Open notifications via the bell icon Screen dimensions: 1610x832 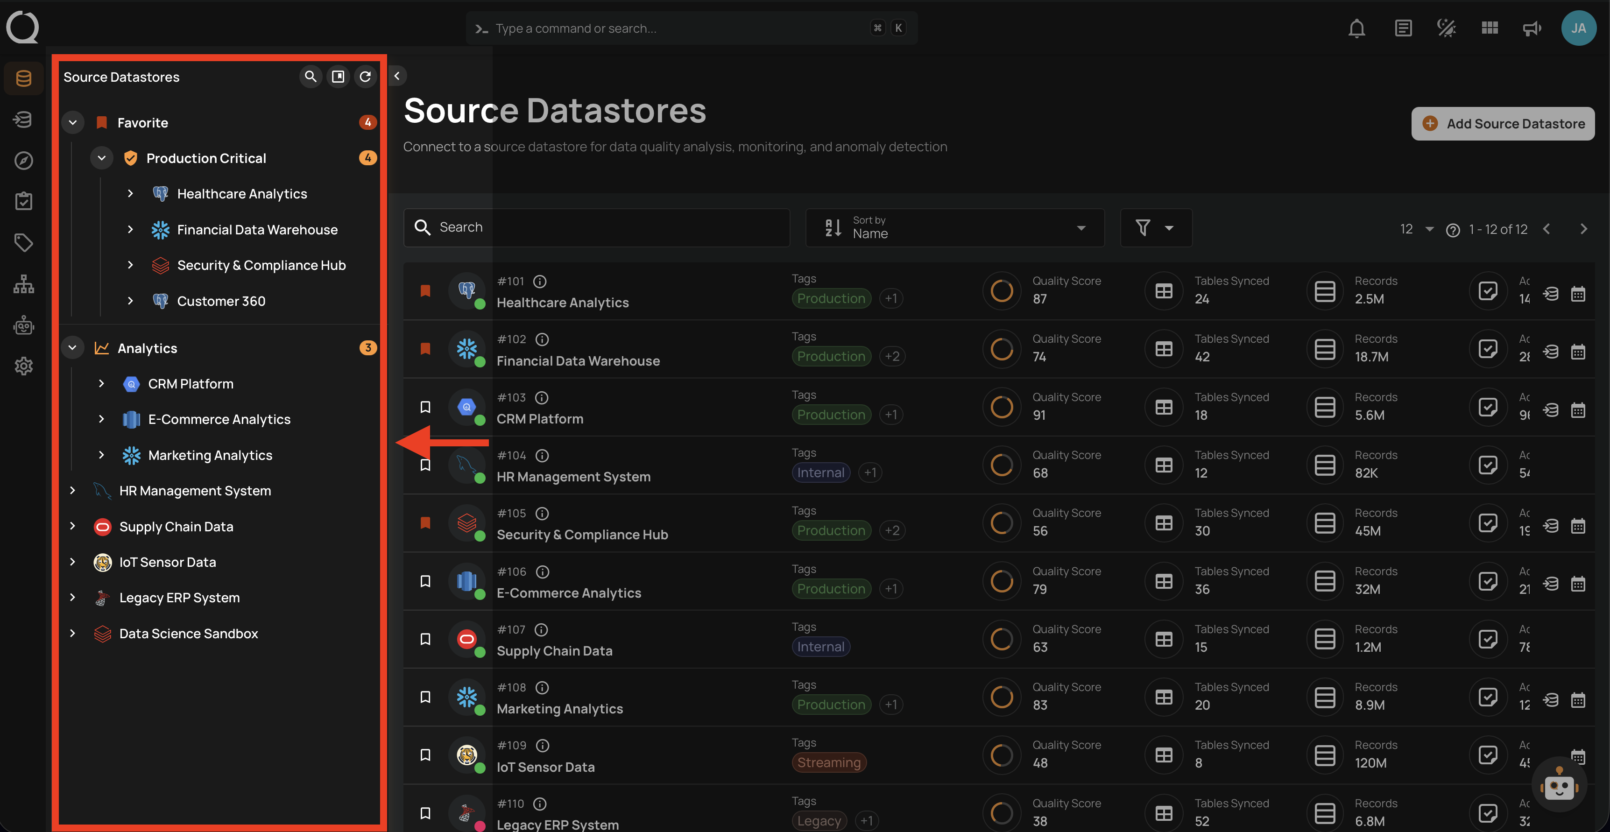coord(1356,28)
